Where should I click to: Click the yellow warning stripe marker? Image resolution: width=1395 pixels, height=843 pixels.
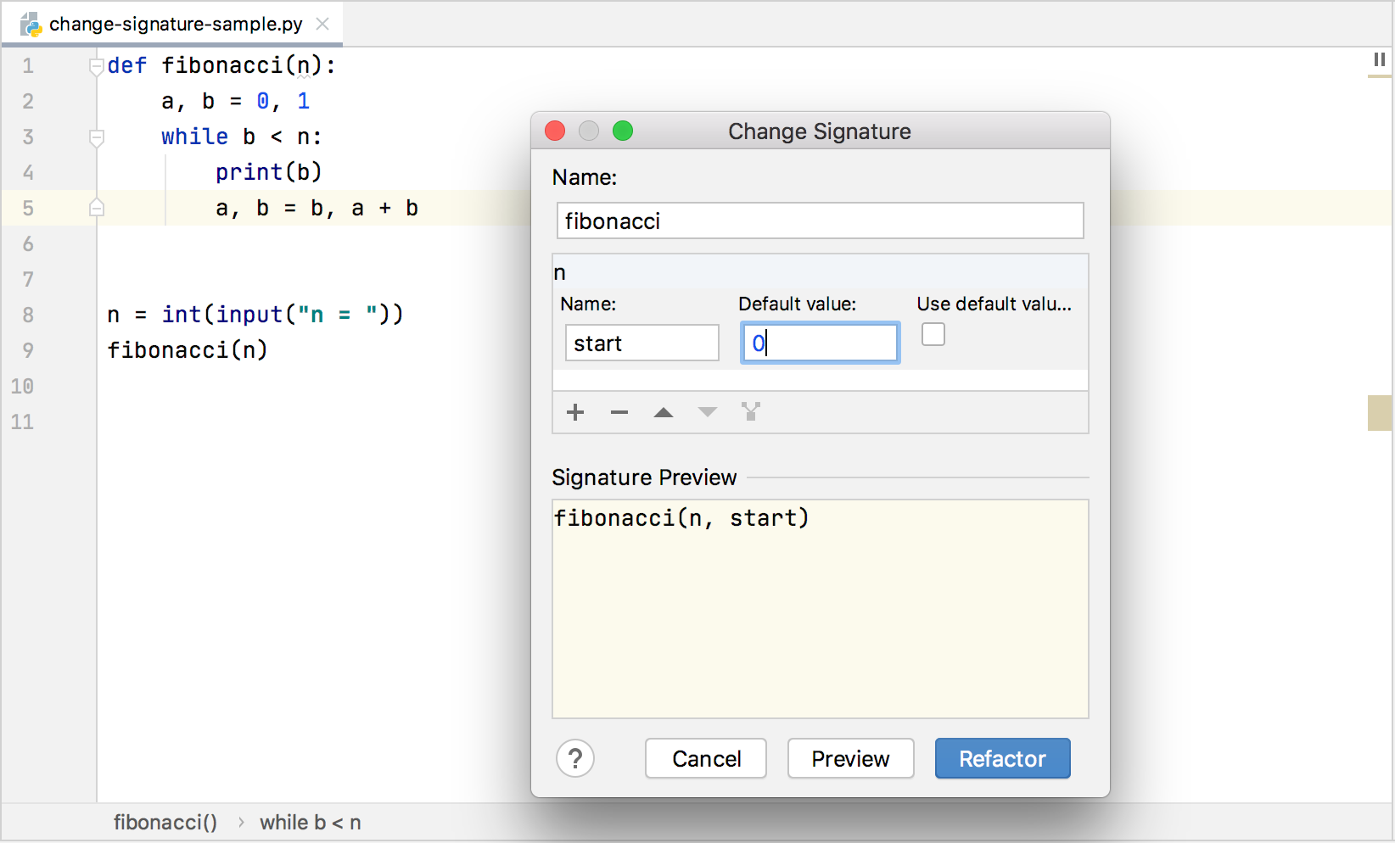pyautogui.click(x=1380, y=413)
